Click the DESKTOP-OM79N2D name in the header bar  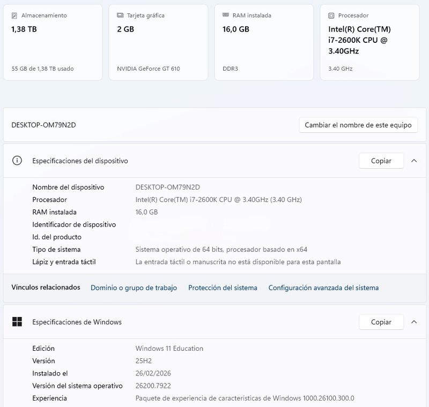pyautogui.click(x=44, y=125)
